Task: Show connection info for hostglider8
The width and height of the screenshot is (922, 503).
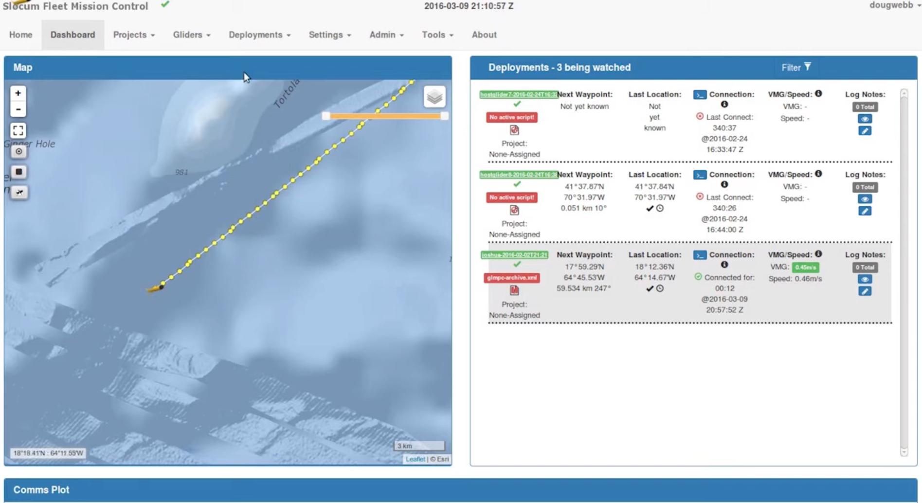Action: pyautogui.click(x=724, y=184)
